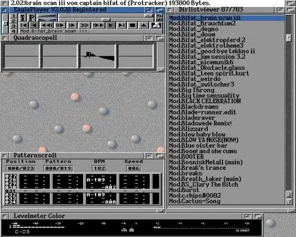Select Mod.Bifat_good bye tekkno ii
296x237 pixels.
click(x=226, y=51)
